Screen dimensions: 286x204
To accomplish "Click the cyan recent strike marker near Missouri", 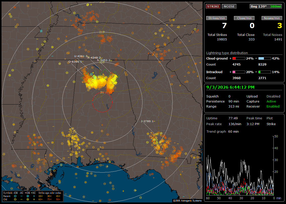I will 41,31.
